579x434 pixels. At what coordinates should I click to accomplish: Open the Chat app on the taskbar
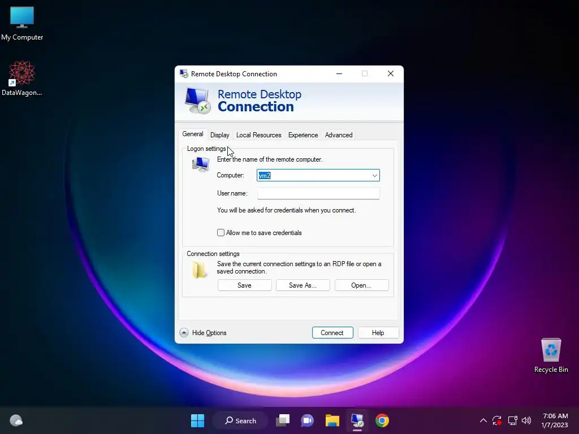point(307,420)
